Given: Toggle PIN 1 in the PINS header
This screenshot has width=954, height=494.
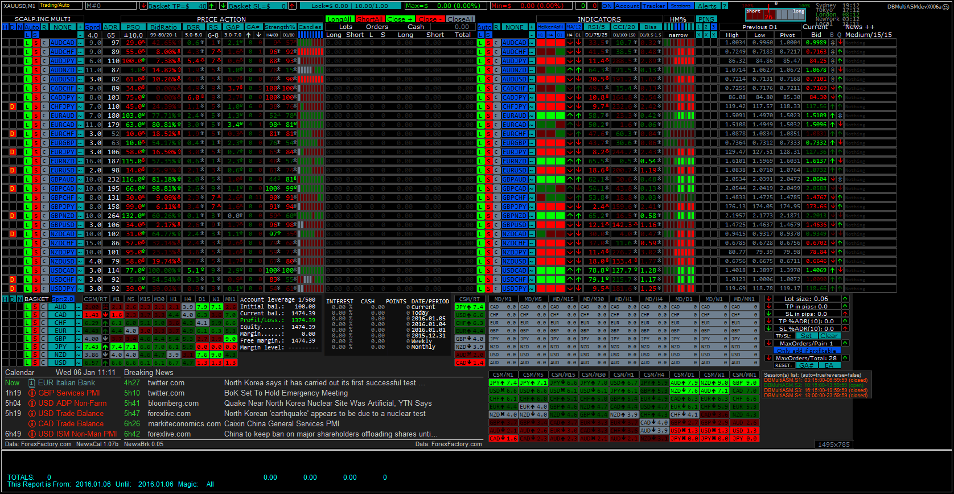Looking at the screenshot, I should pos(699,27).
